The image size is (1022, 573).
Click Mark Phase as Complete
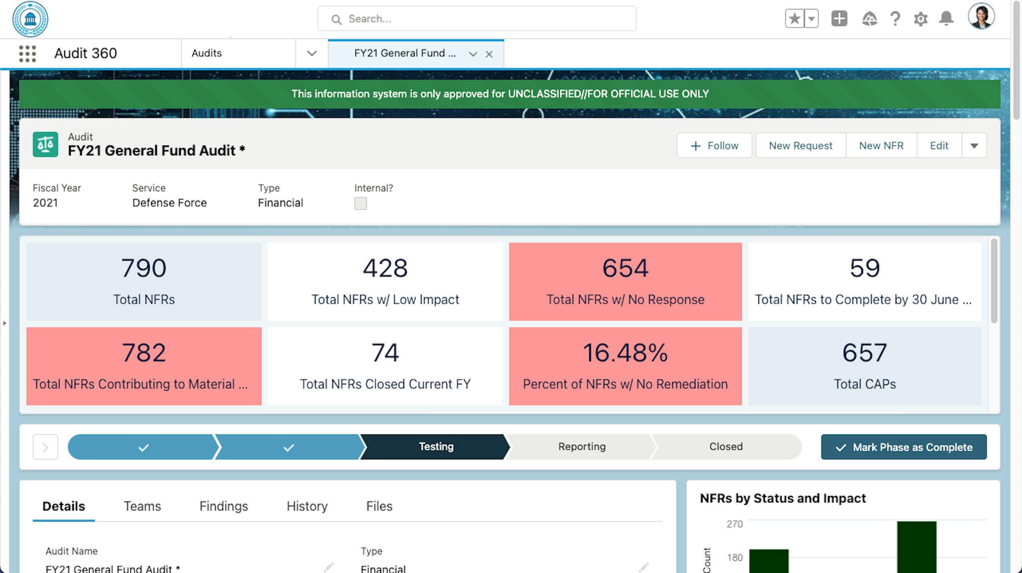(903, 447)
